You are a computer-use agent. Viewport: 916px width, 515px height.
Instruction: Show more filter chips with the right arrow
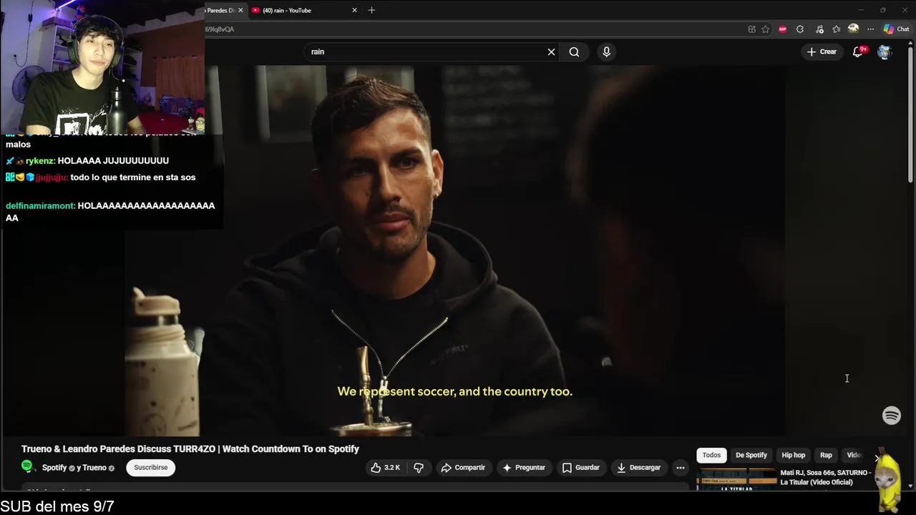point(877,458)
